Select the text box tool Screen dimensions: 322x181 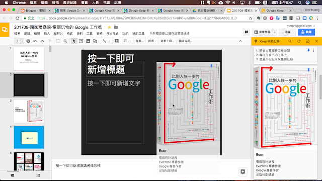coord(81,41)
